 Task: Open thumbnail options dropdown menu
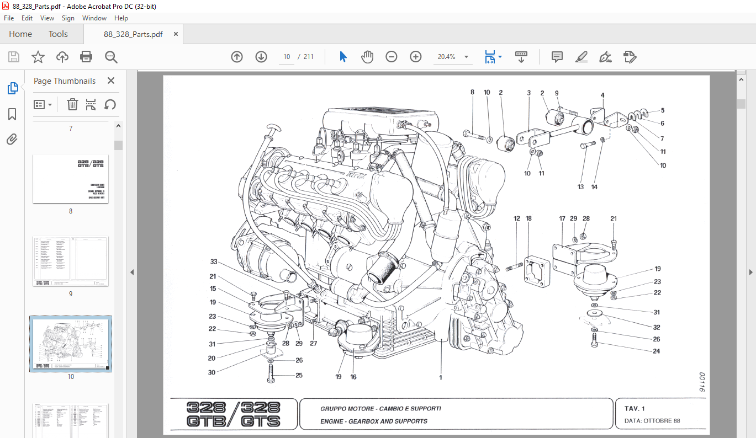click(43, 104)
